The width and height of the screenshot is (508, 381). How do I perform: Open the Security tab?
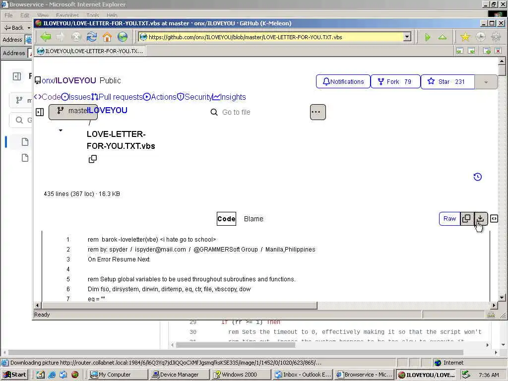[194, 97]
